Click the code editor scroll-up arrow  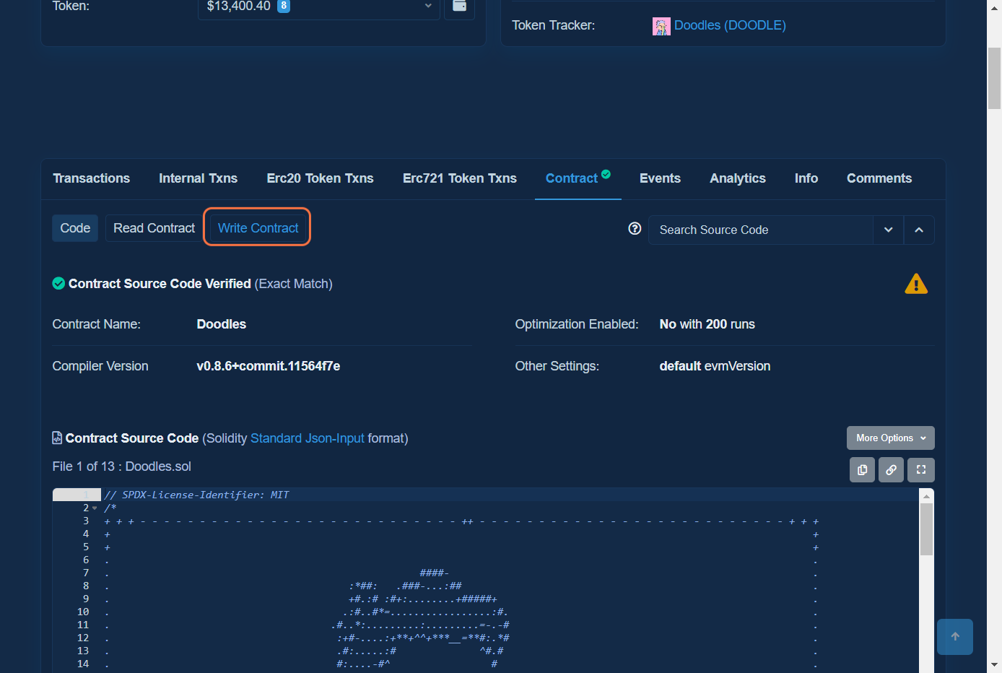[927, 496]
